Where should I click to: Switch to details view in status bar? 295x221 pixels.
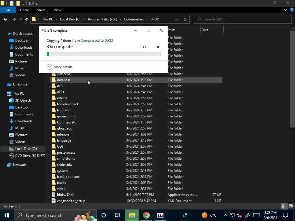(x=283, y=206)
